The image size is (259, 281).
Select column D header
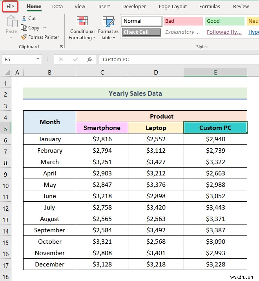(x=156, y=72)
